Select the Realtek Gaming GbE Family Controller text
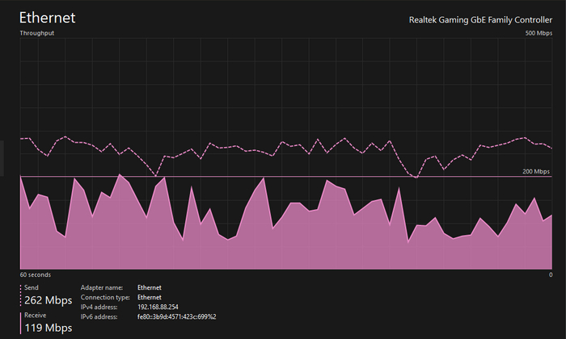 [480, 20]
